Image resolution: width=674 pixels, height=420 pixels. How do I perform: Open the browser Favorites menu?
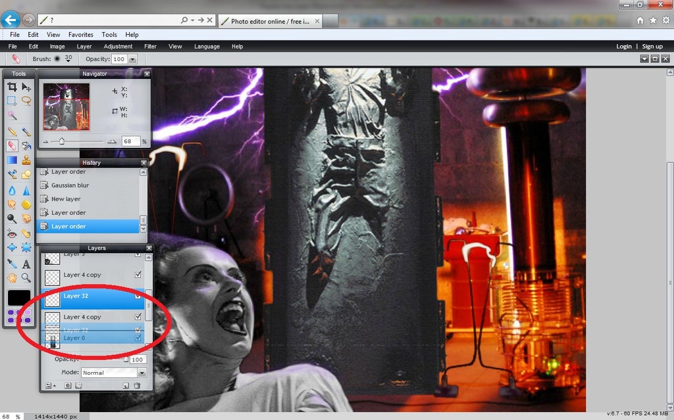tap(81, 35)
